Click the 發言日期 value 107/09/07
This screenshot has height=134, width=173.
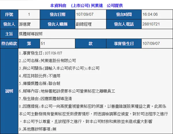click(x=85, y=14)
